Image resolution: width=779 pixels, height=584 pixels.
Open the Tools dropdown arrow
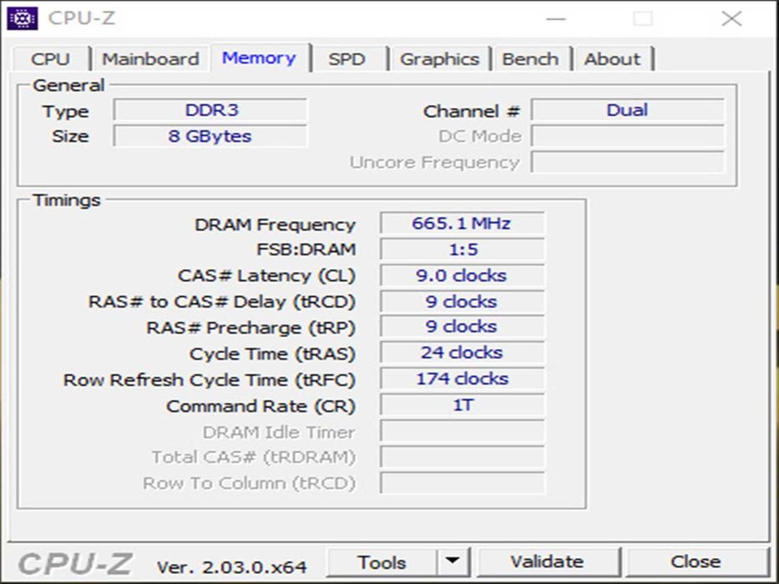pos(453,561)
